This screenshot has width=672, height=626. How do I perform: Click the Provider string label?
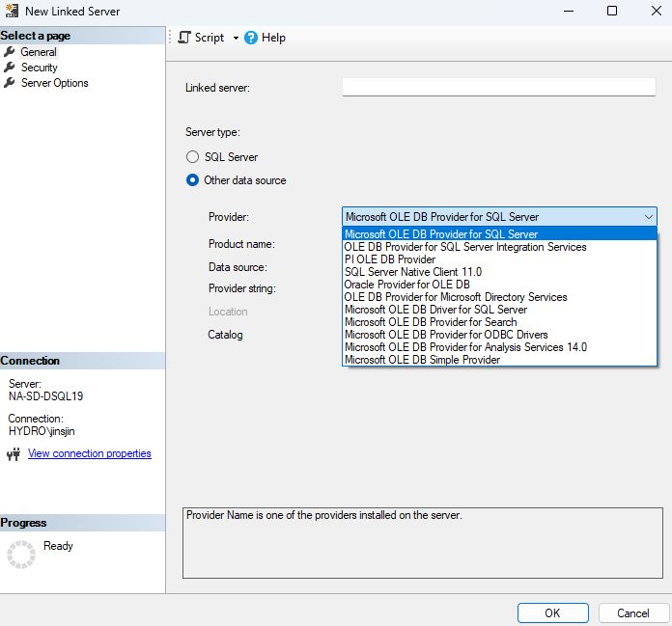tap(242, 288)
